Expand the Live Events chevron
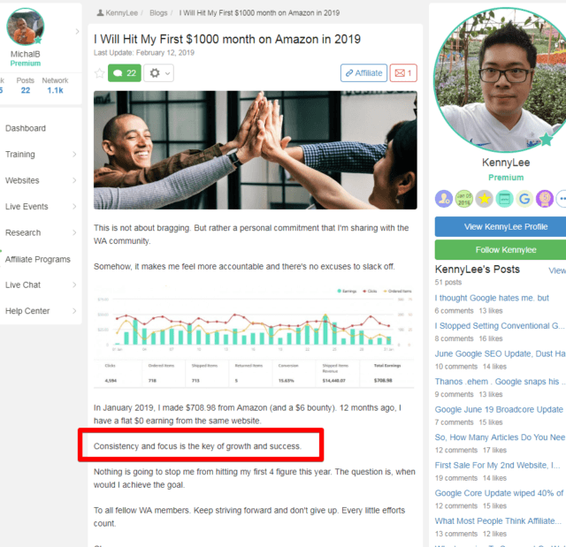The width and height of the screenshot is (566, 547). pos(74,207)
